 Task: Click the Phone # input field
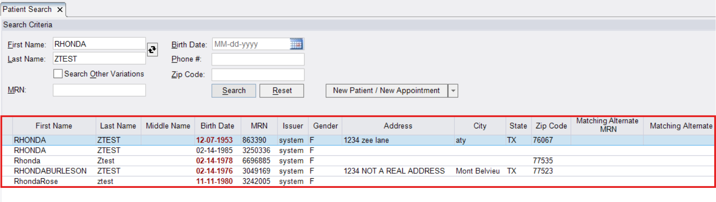point(258,59)
